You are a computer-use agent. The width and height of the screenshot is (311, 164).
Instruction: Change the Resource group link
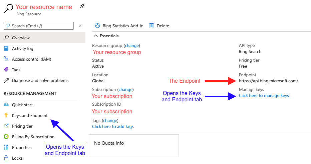click(132, 46)
